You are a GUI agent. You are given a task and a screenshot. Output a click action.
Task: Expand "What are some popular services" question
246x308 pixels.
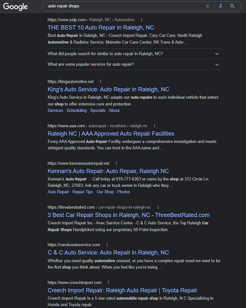pyautogui.click(x=134, y=65)
